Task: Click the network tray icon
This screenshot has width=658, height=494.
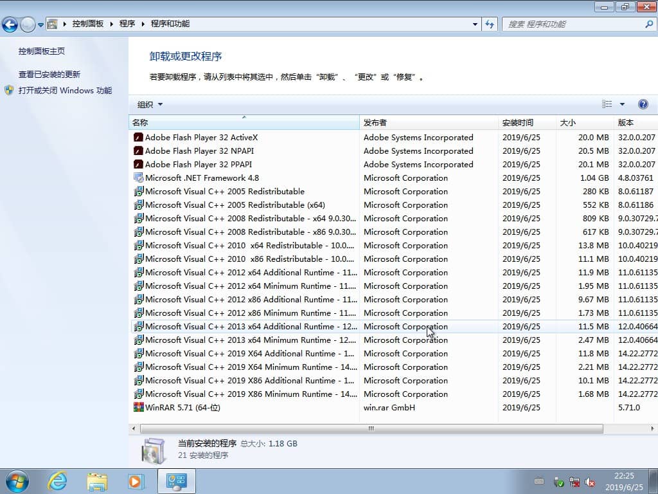Action: point(574,482)
